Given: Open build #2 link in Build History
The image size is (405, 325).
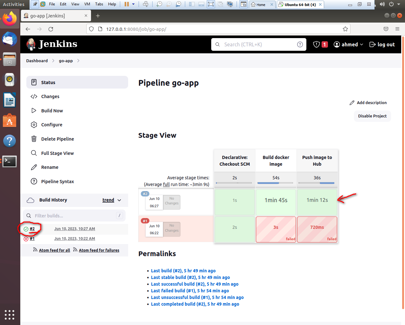Looking at the screenshot, I should coord(32,229).
